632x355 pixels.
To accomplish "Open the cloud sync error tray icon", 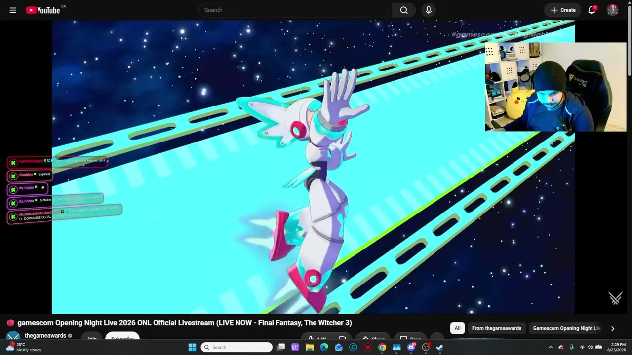I will (x=561, y=347).
